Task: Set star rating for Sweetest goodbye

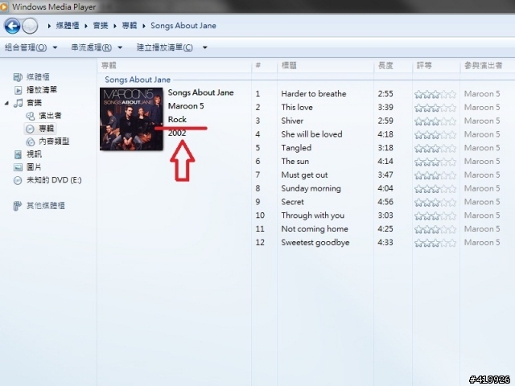Action: click(435, 243)
